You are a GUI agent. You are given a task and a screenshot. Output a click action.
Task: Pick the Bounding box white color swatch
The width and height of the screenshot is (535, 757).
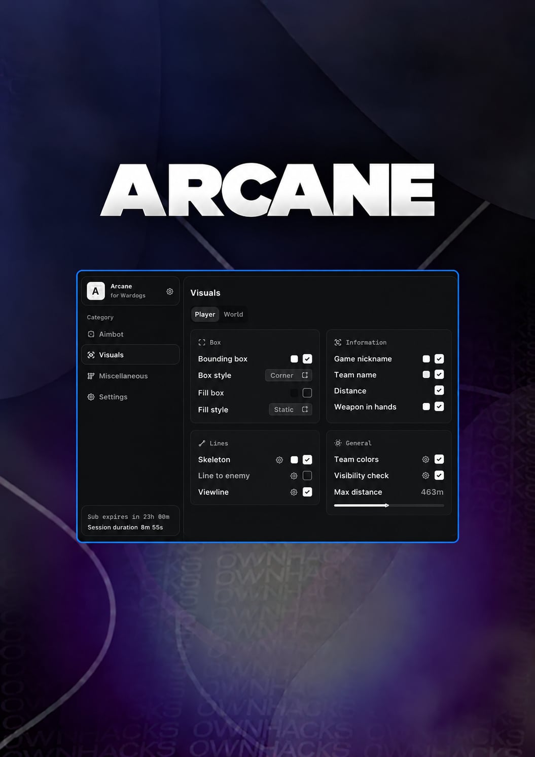pyautogui.click(x=294, y=359)
